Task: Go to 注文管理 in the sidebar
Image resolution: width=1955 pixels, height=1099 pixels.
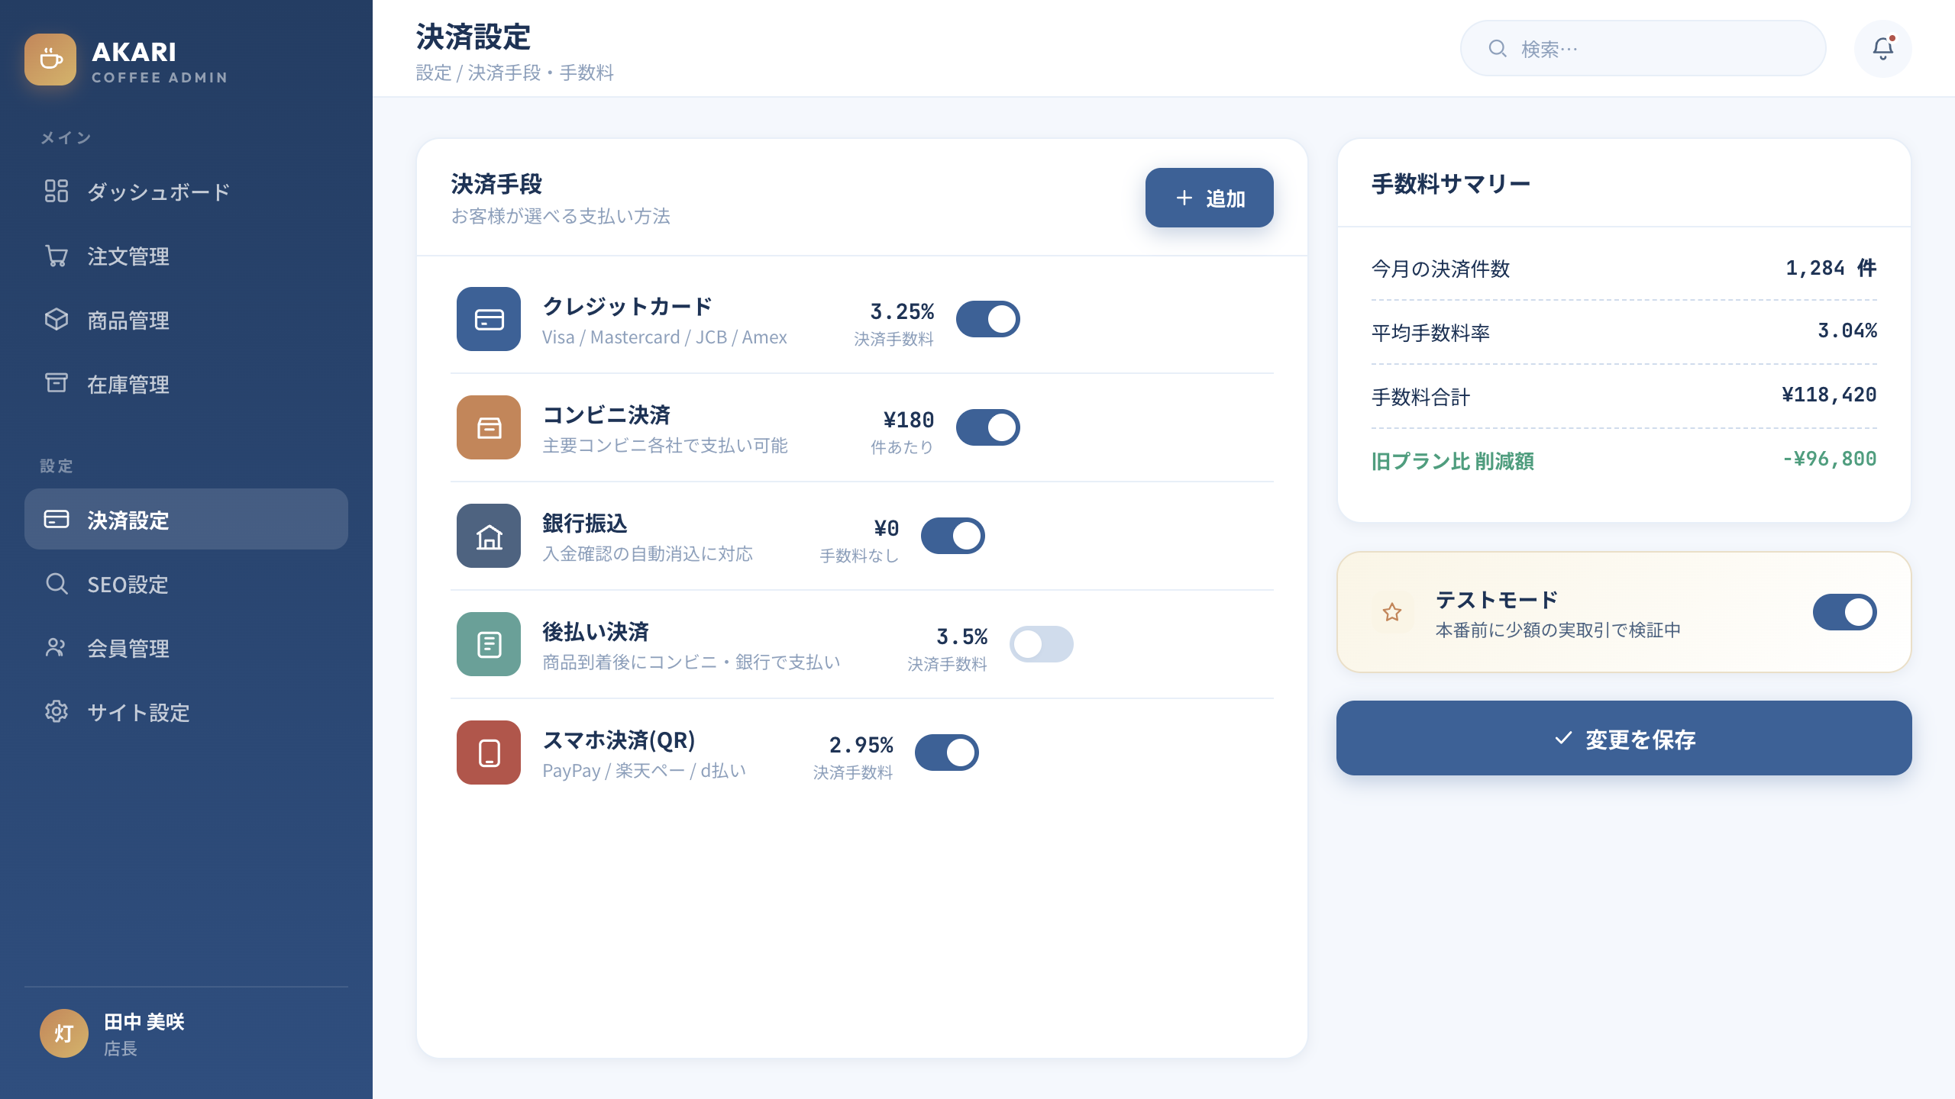Action: pyautogui.click(x=186, y=255)
